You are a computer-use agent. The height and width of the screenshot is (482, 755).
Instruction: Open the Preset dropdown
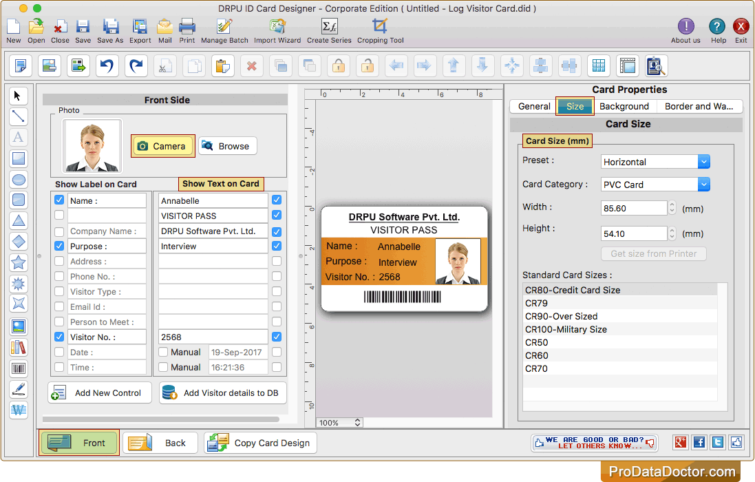pyautogui.click(x=655, y=162)
